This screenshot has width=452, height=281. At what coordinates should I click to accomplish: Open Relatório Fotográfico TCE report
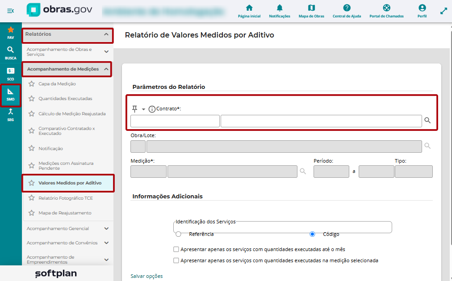click(66, 198)
